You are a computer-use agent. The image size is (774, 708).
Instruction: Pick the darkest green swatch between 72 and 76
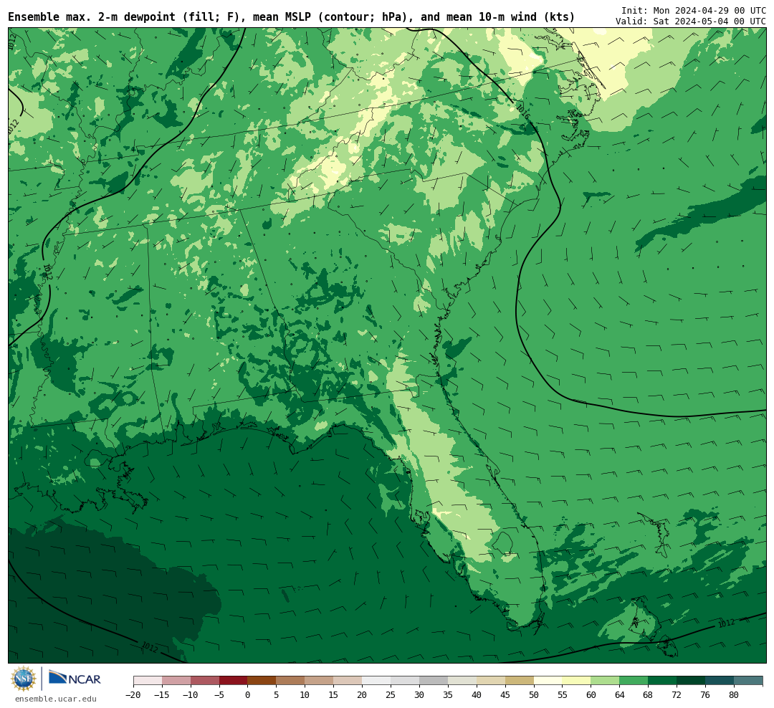(x=692, y=681)
